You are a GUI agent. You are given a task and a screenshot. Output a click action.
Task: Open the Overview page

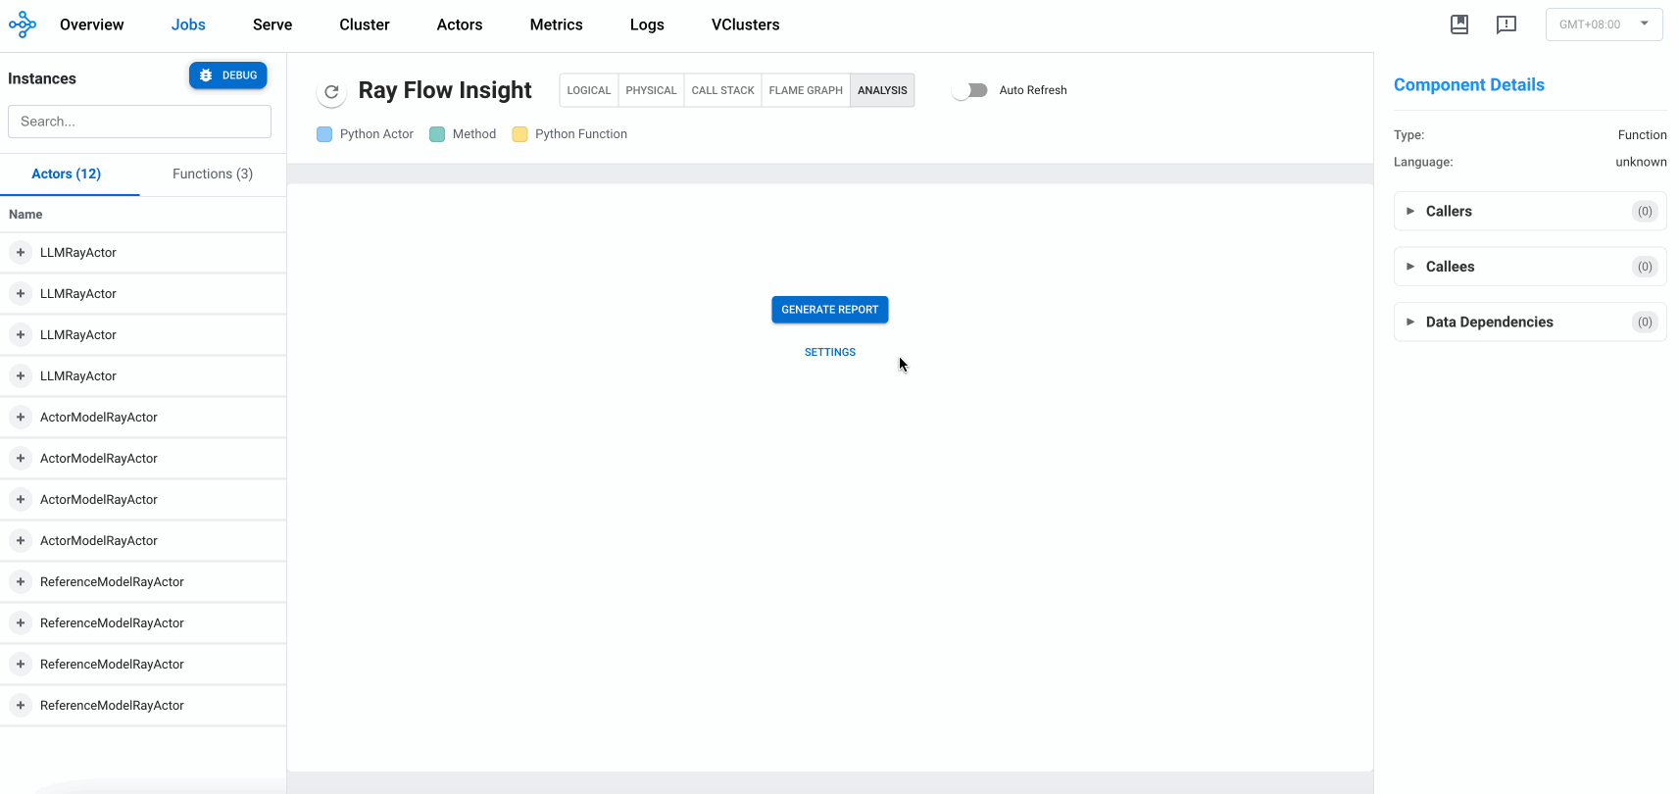point(92,25)
